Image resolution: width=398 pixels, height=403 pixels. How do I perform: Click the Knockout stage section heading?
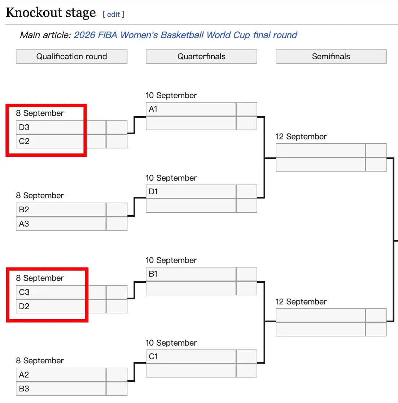51,13
